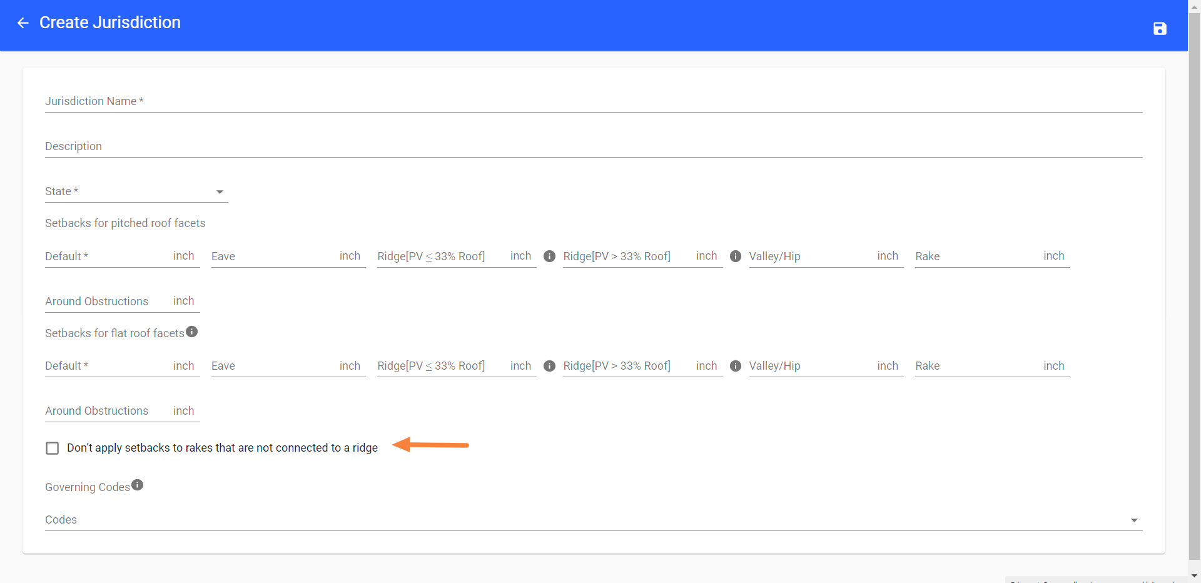Enable don't apply setbacks to rakes checkbox
Screen dimensions: 1201x583
[53, 449]
